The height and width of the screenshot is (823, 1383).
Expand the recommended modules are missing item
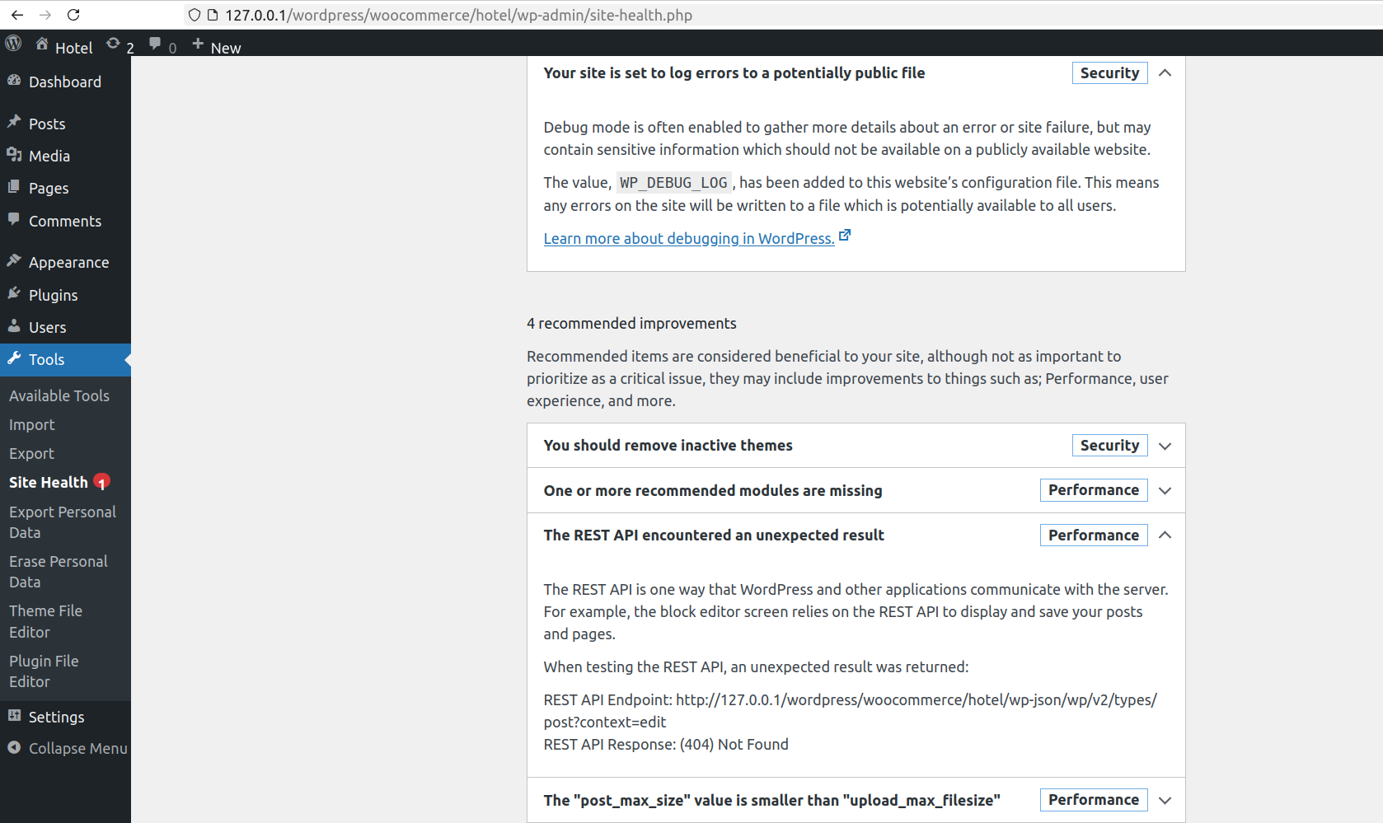[x=1165, y=490]
